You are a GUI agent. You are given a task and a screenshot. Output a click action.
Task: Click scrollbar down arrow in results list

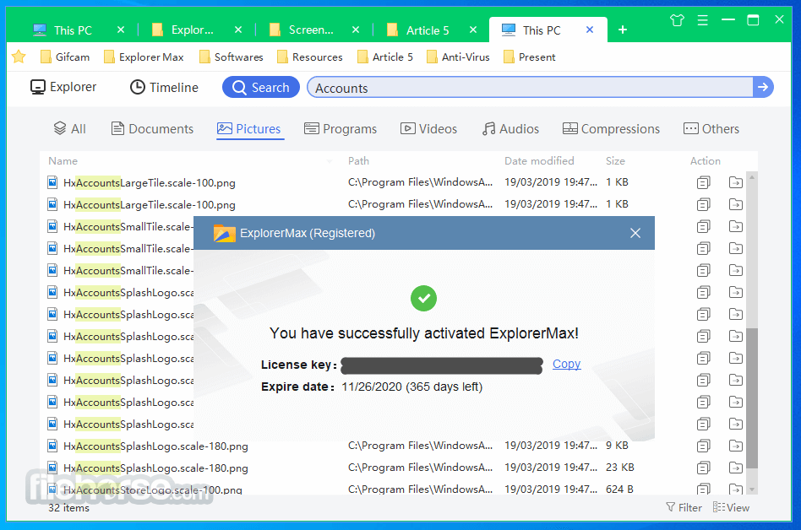pos(751,489)
